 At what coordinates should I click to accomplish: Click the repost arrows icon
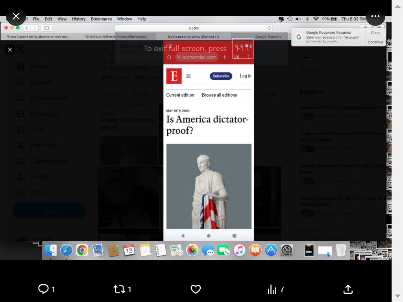click(x=119, y=289)
